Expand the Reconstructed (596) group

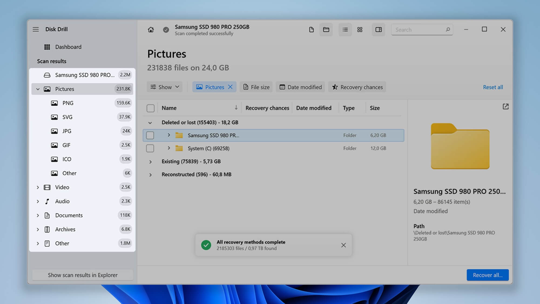click(150, 175)
